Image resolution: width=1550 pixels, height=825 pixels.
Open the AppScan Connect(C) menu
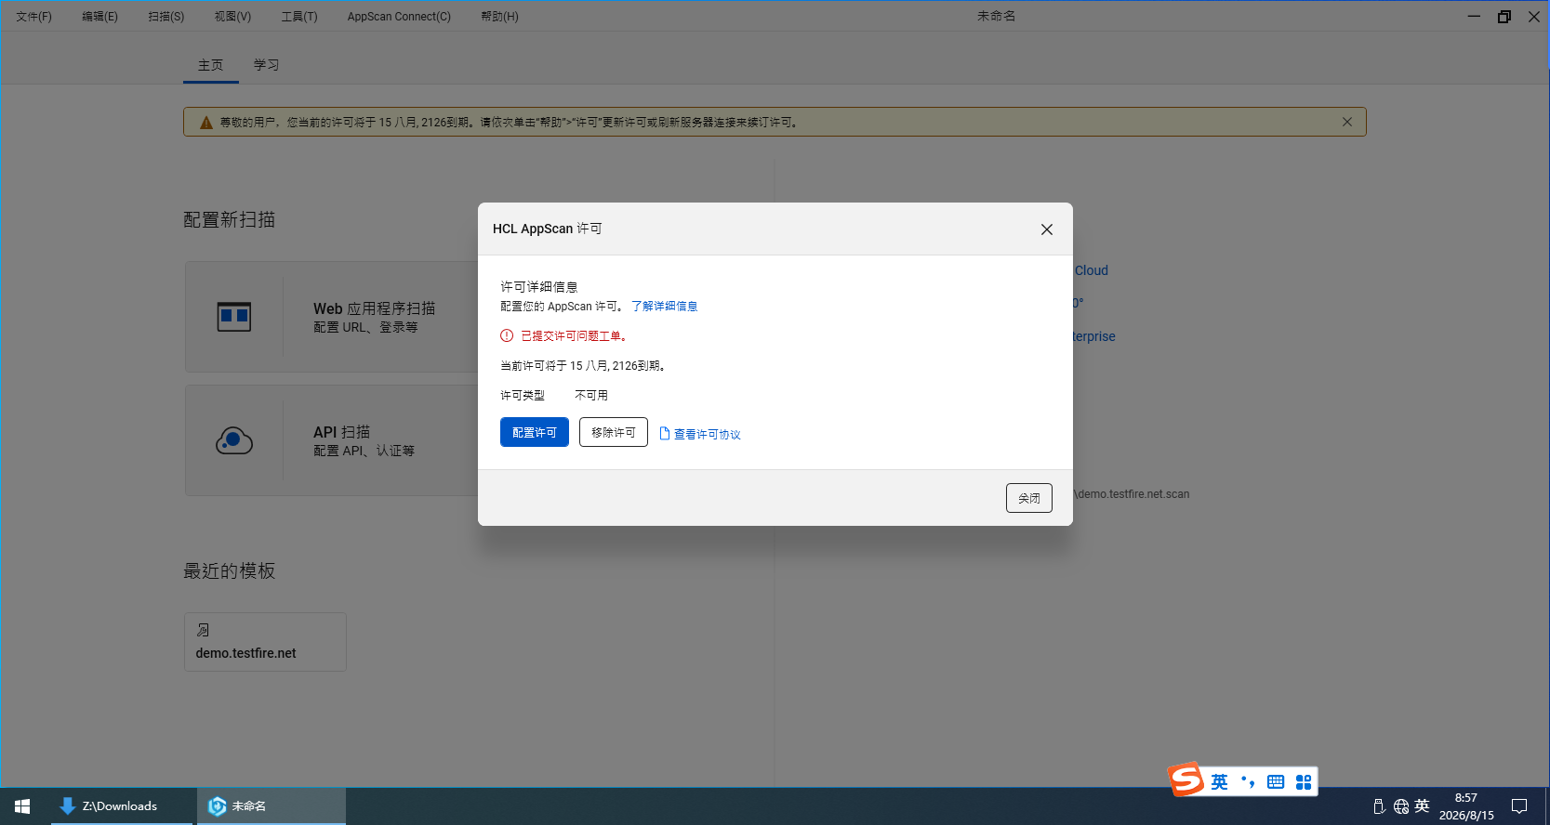[x=399, y=17]
